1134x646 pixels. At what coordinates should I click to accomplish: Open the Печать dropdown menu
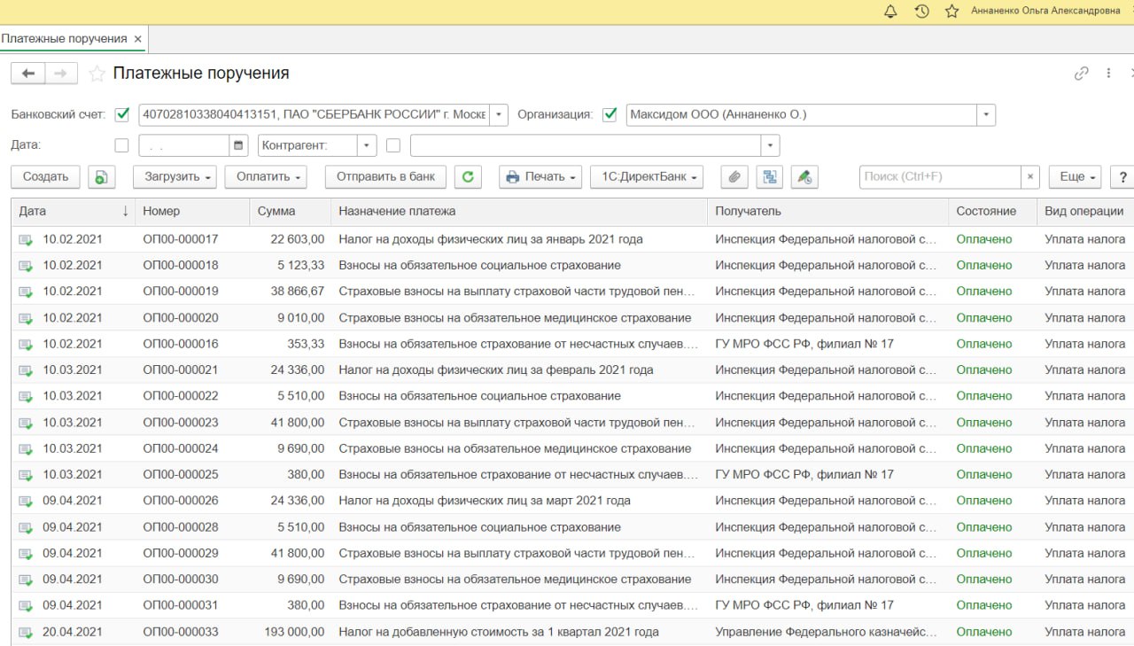[x=540, y=176]
